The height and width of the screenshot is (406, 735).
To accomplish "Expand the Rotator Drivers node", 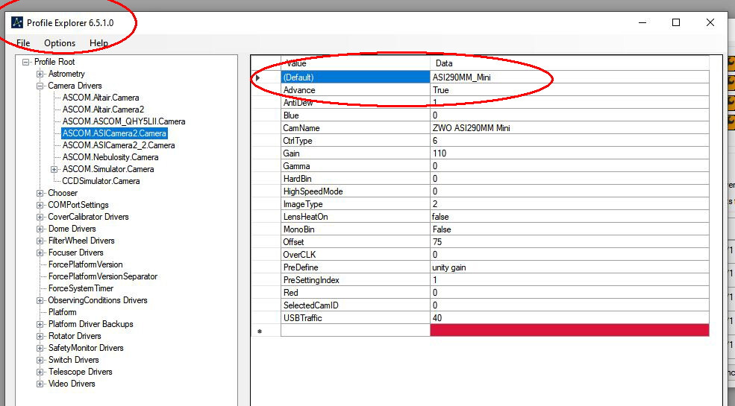I will pyautogui.click(x=40, y=336).
